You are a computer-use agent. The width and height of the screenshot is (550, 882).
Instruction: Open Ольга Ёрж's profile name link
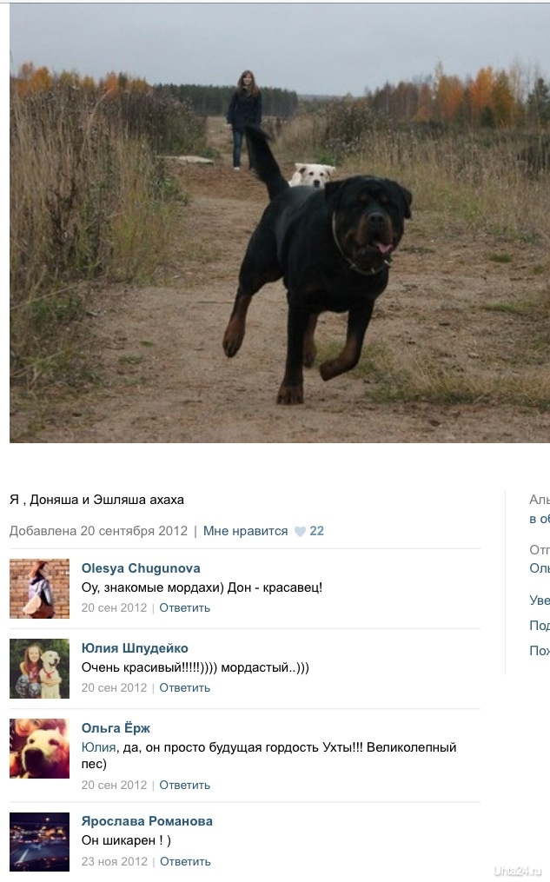tap(116, 728)
